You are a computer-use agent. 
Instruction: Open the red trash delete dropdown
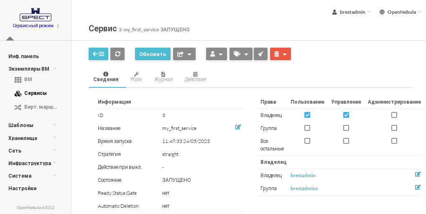click(281, 54)
